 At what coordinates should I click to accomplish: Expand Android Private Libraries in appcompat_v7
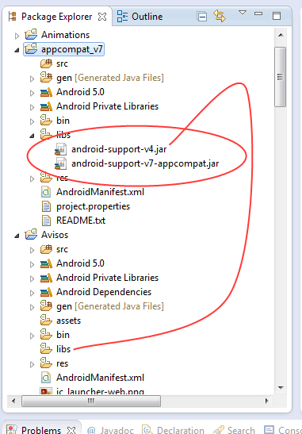[32, 107]
